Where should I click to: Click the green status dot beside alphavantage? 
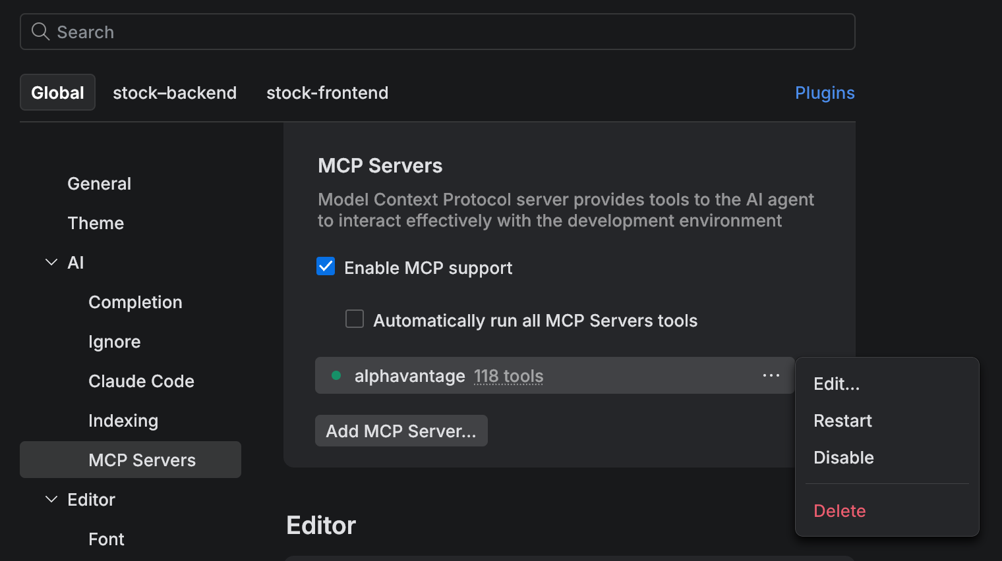coord(336,375)
